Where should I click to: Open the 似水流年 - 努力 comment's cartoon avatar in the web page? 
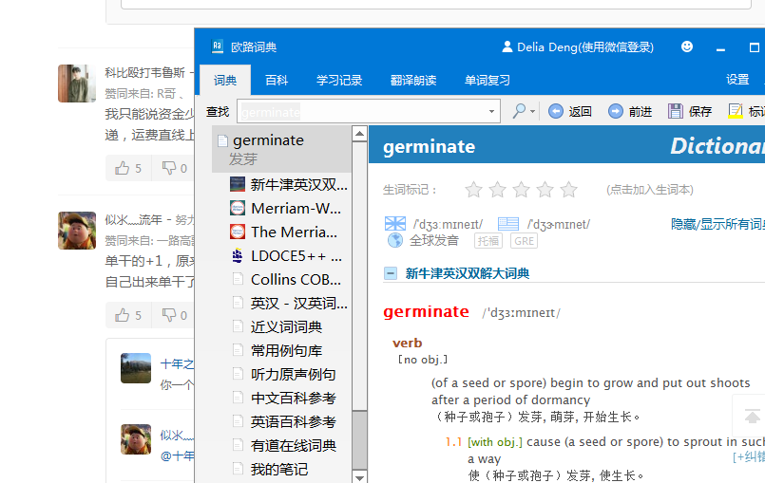click(77, 231)
